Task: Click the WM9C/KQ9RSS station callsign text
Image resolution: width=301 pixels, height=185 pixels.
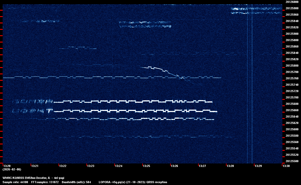Action: click(13, 178)
